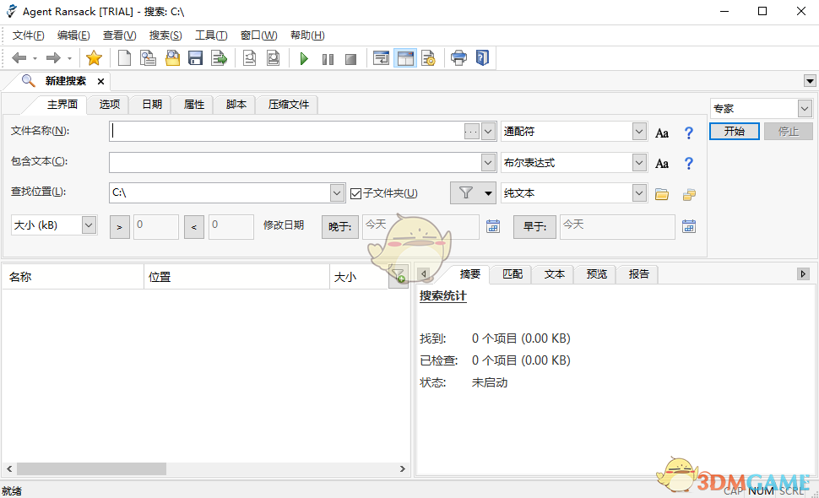Pause the running search

pyautogui.click(x=327, y=57)
